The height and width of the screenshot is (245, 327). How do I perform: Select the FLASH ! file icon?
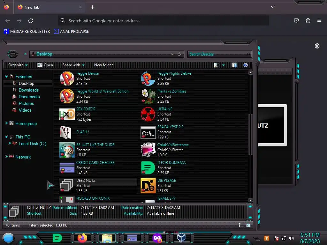[x=66, y=132]
